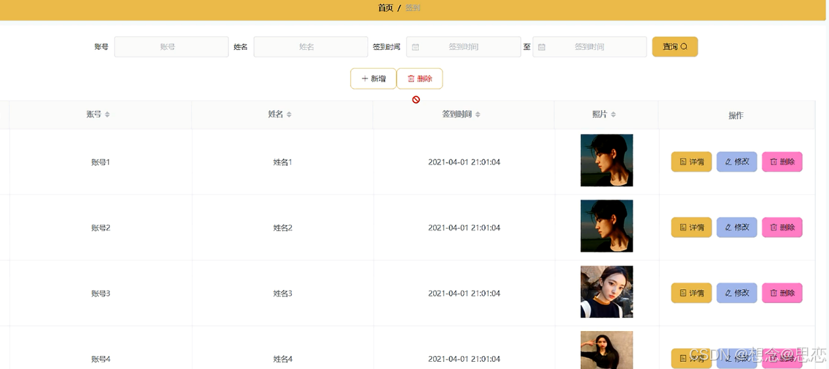Viewport: 829px width, 369px height.
Task: Select the 姓名1 cell text
Action: tap(283, 162)
